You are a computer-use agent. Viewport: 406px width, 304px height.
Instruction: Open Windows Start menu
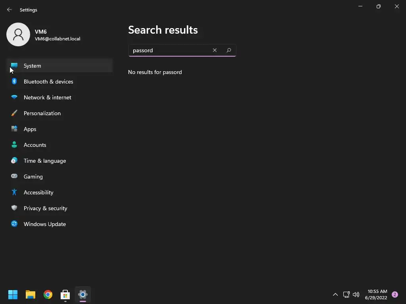pos(13,294)
